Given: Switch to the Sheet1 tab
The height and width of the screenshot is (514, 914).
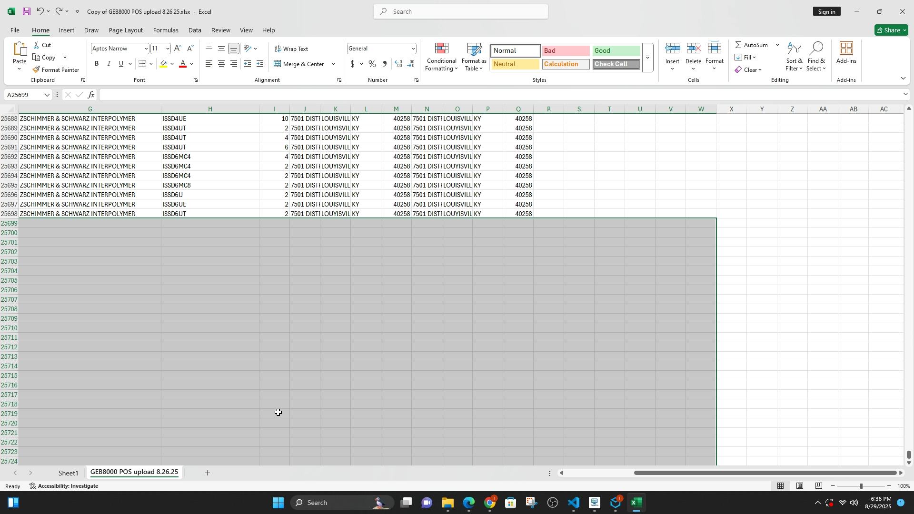Looking at the screenshot, I should coord(68,473).
